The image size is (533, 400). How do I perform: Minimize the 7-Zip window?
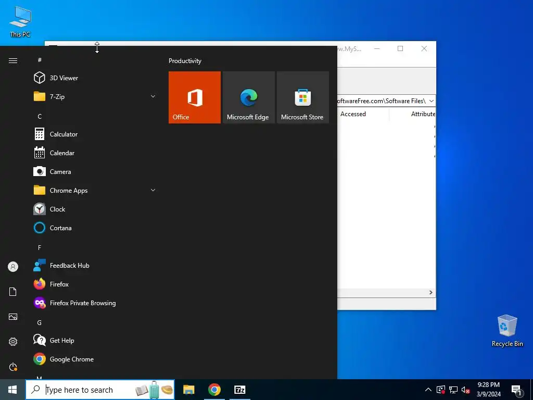pyautogui.click(x=377, y=48)
